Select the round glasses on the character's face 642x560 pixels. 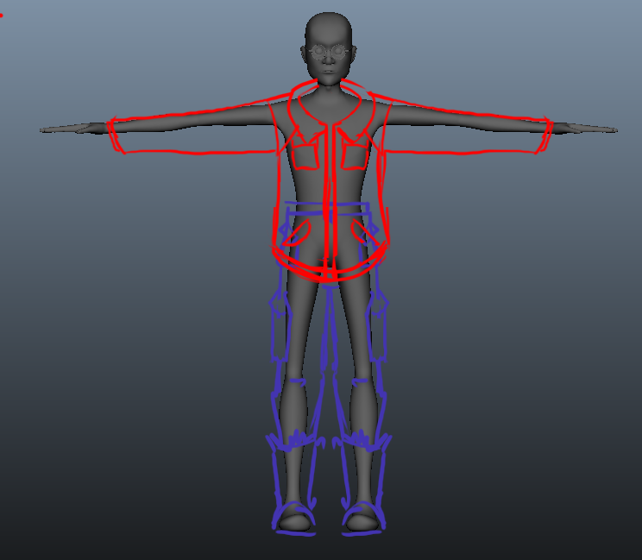(x=329, y=52)
